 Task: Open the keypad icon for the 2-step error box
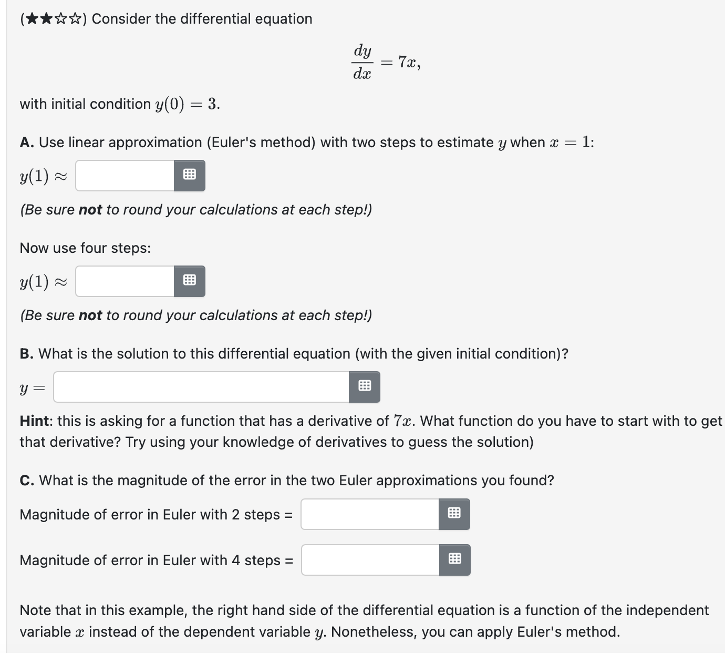(x=455, y=514)
